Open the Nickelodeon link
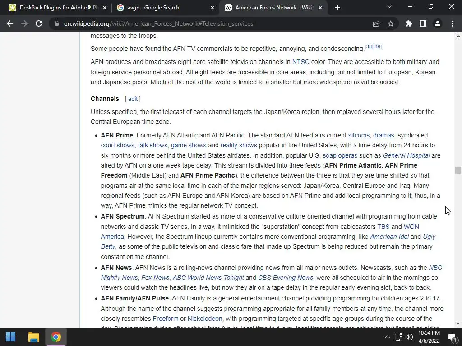 [205, 319]
